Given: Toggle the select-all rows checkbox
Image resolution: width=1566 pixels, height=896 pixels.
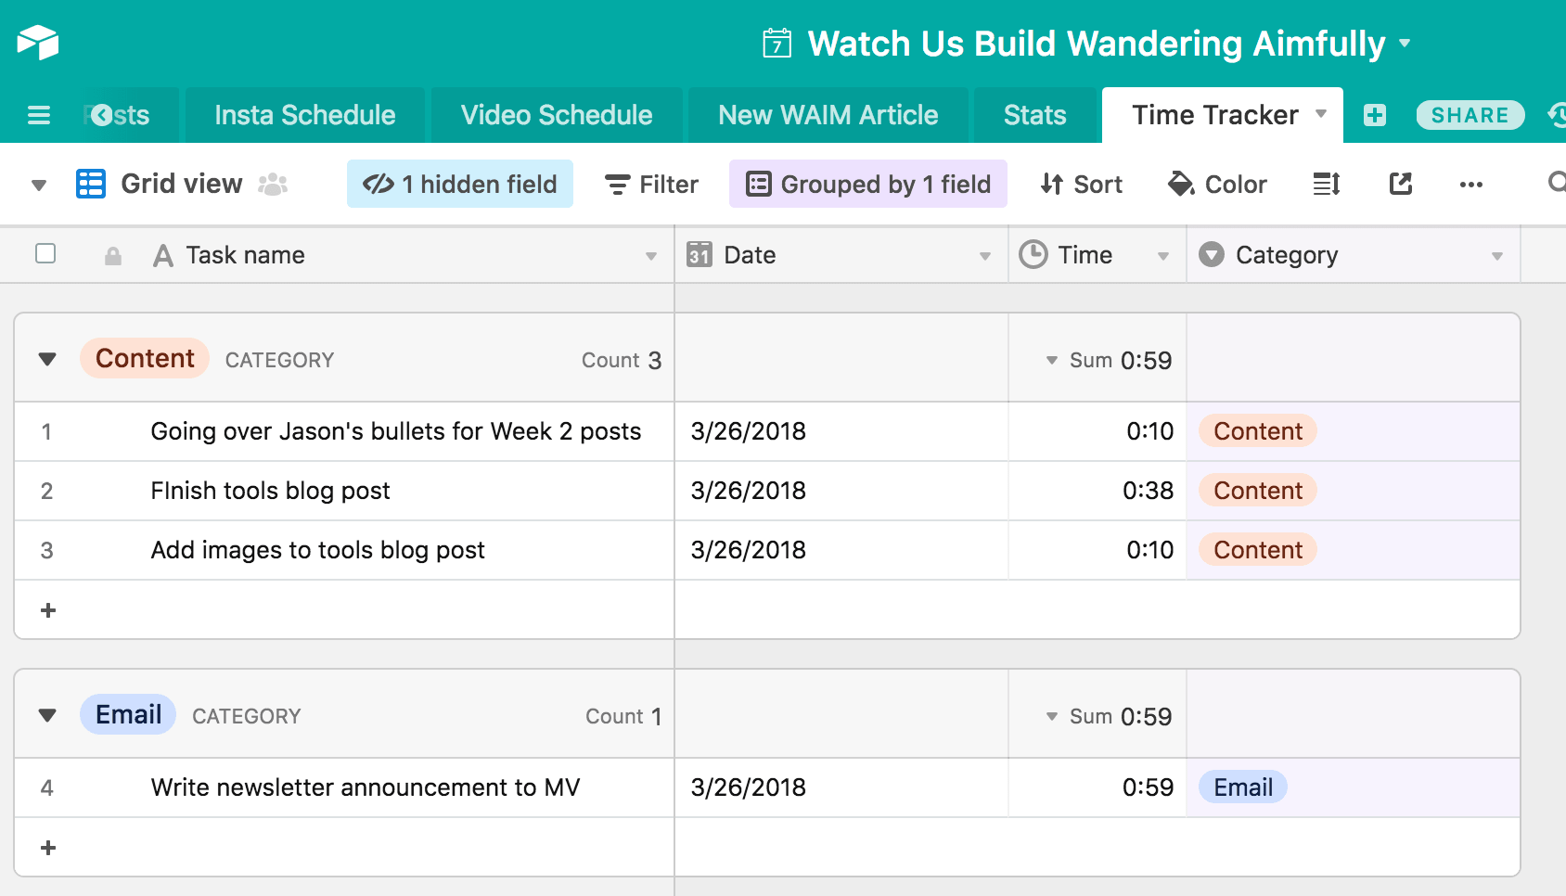Looking at the screenshot, I should [45, 253].
